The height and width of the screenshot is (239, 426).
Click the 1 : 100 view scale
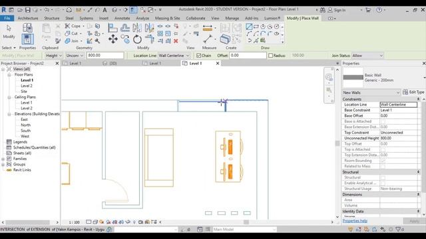pos(74,222)
